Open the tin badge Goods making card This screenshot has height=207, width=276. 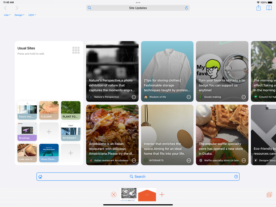(x=222, y=71)
